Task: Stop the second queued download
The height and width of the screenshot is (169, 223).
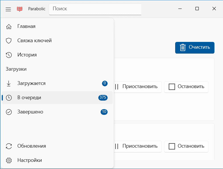Action: tap(186, 146)
